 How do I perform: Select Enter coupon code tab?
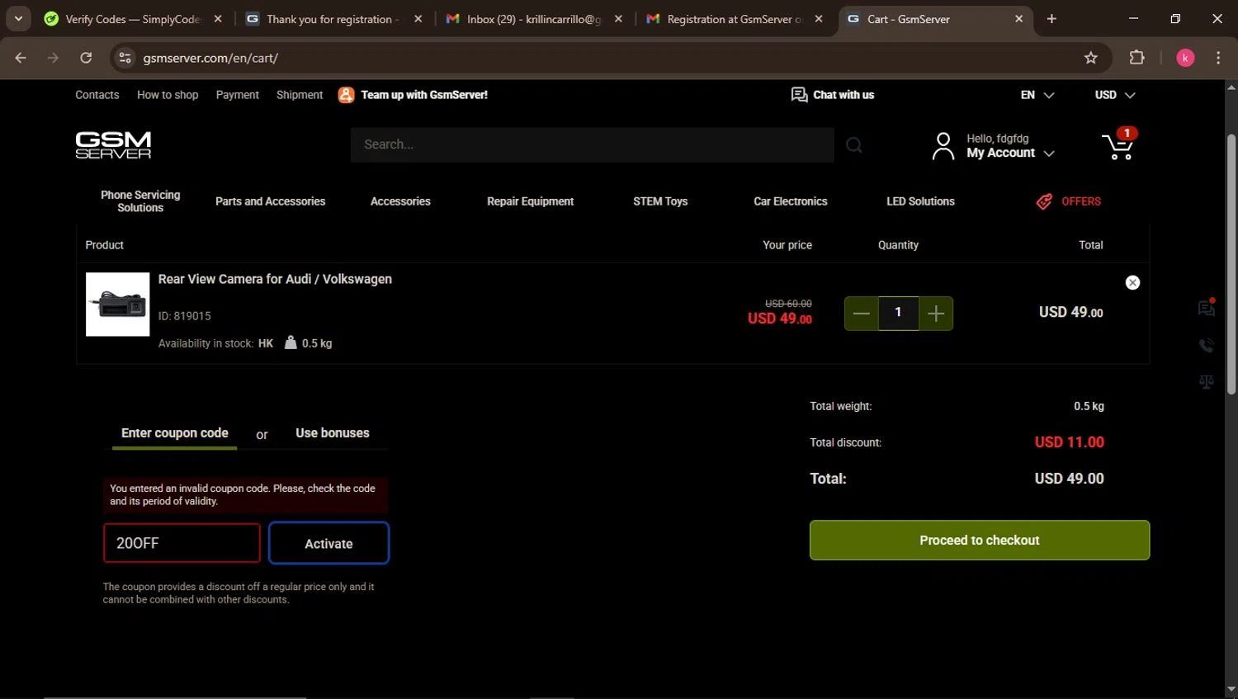[x=175, y=433]
